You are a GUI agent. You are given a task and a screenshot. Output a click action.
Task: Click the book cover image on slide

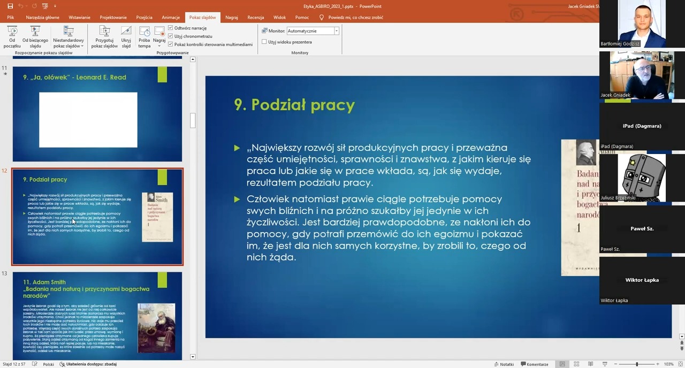(580, 208)
